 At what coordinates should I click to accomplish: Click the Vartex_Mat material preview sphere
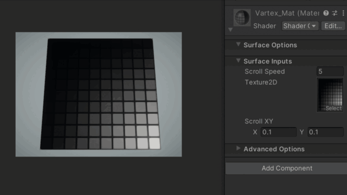(242, 17)
